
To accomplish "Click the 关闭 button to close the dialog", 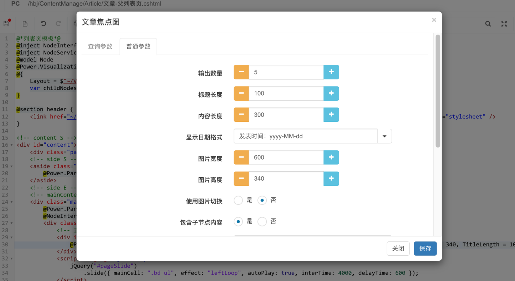I will [398, 249].
